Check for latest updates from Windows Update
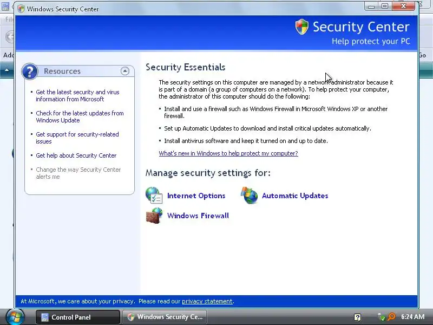This screenshot has width=433, height=325. coord(80,116)
